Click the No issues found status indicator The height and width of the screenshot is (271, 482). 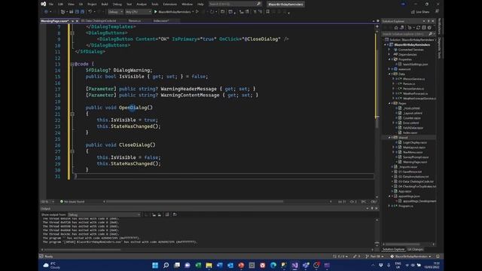point(72,202)
